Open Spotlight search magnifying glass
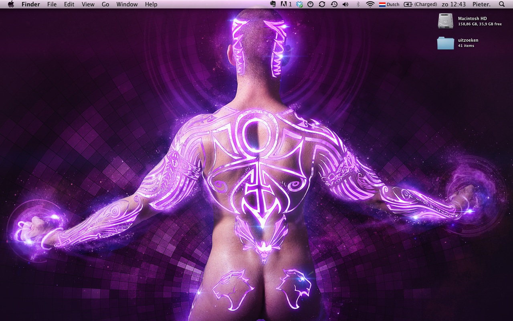513x321 pixels. (502, 4)
